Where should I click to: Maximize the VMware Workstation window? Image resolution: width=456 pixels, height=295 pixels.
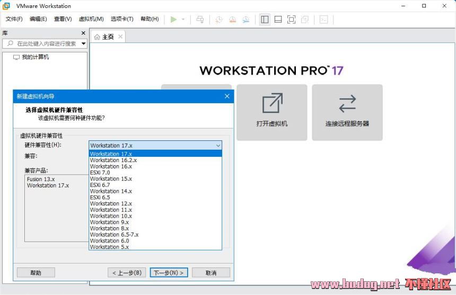click(424, 6)
